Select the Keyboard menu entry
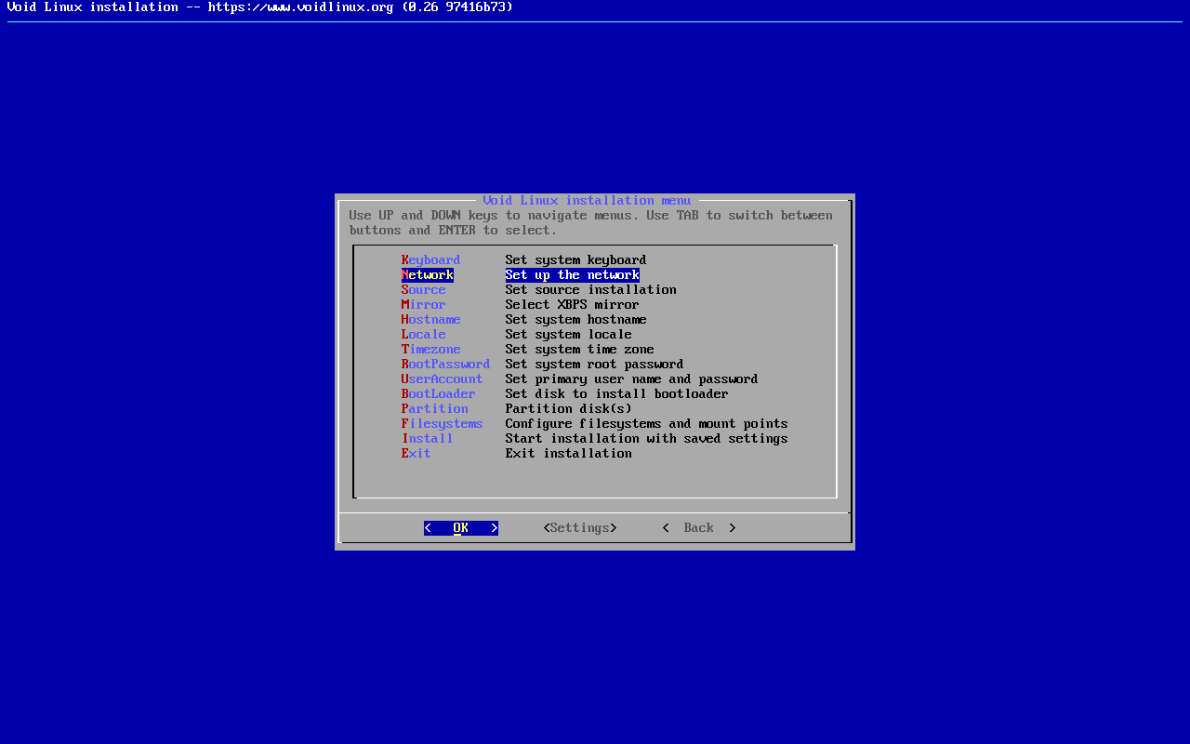Viewport: 1190px width, 744px height. pos(430,260)
